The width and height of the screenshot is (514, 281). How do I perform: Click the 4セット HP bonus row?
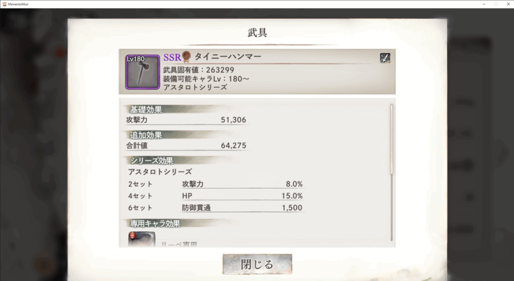215,196
